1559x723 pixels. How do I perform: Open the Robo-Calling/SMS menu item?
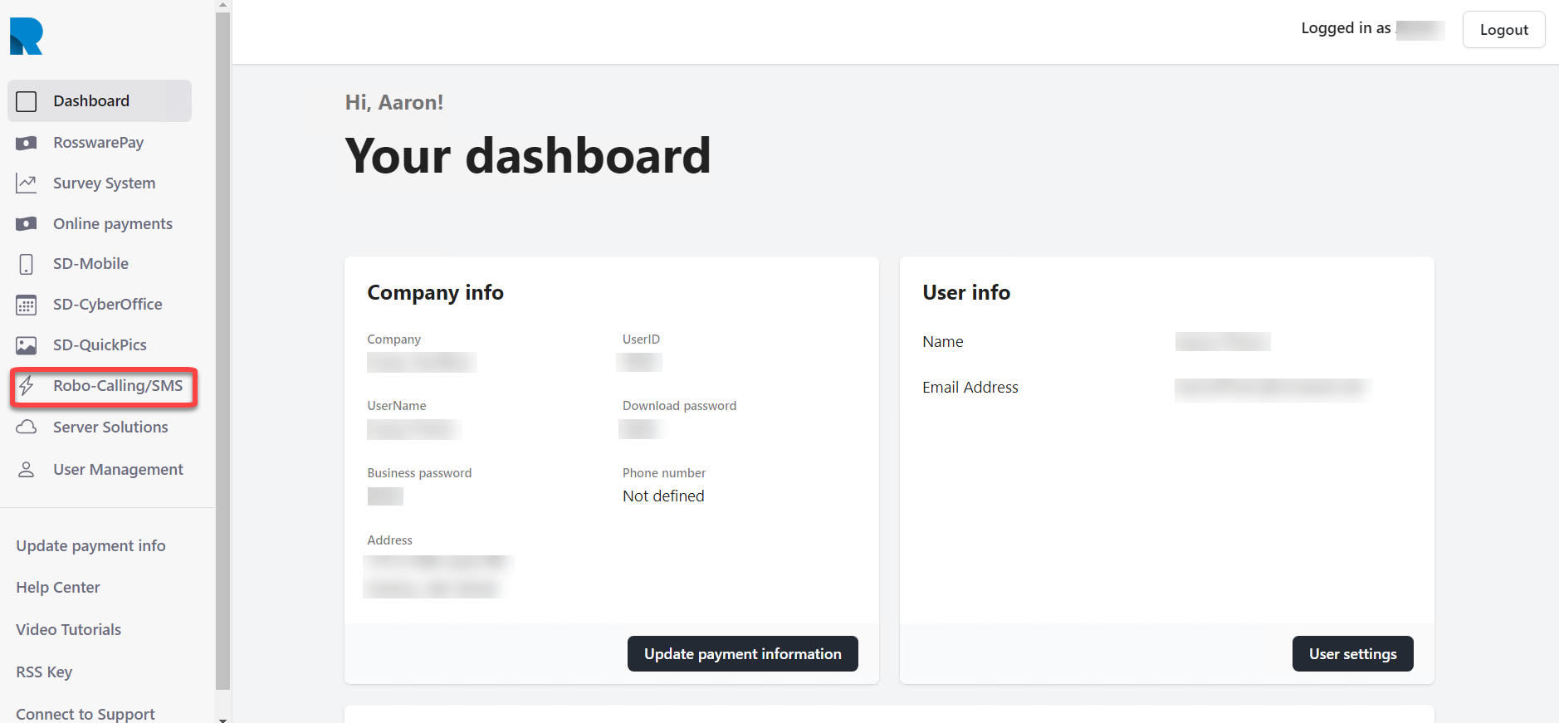[x=118, y=386]
